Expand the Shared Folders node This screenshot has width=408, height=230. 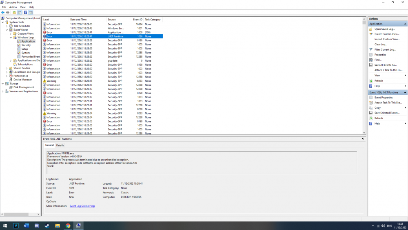[7, 68]
